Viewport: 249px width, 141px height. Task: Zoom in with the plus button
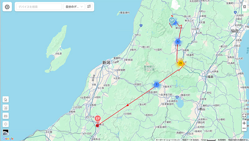[244, 123]
